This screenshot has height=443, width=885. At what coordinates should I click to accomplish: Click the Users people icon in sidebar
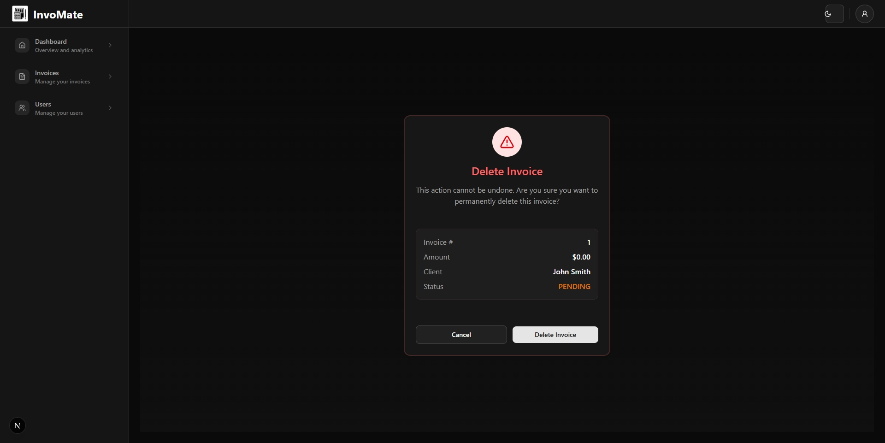[22, 108]
